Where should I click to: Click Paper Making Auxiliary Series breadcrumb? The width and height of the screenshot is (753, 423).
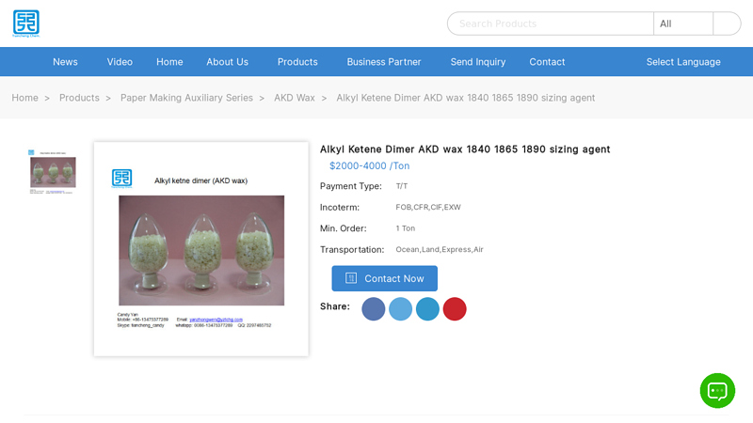pos(186,98)
